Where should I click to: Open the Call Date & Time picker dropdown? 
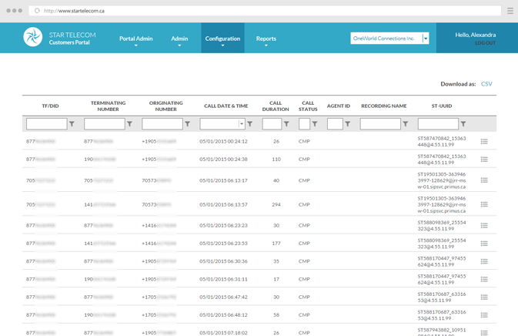pyautogui.click(x=242, y=124)
